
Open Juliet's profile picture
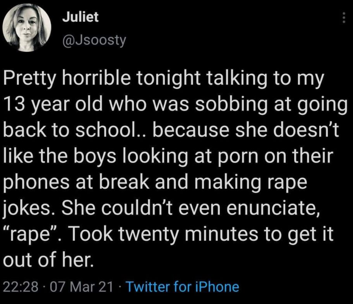click(27, 28)
